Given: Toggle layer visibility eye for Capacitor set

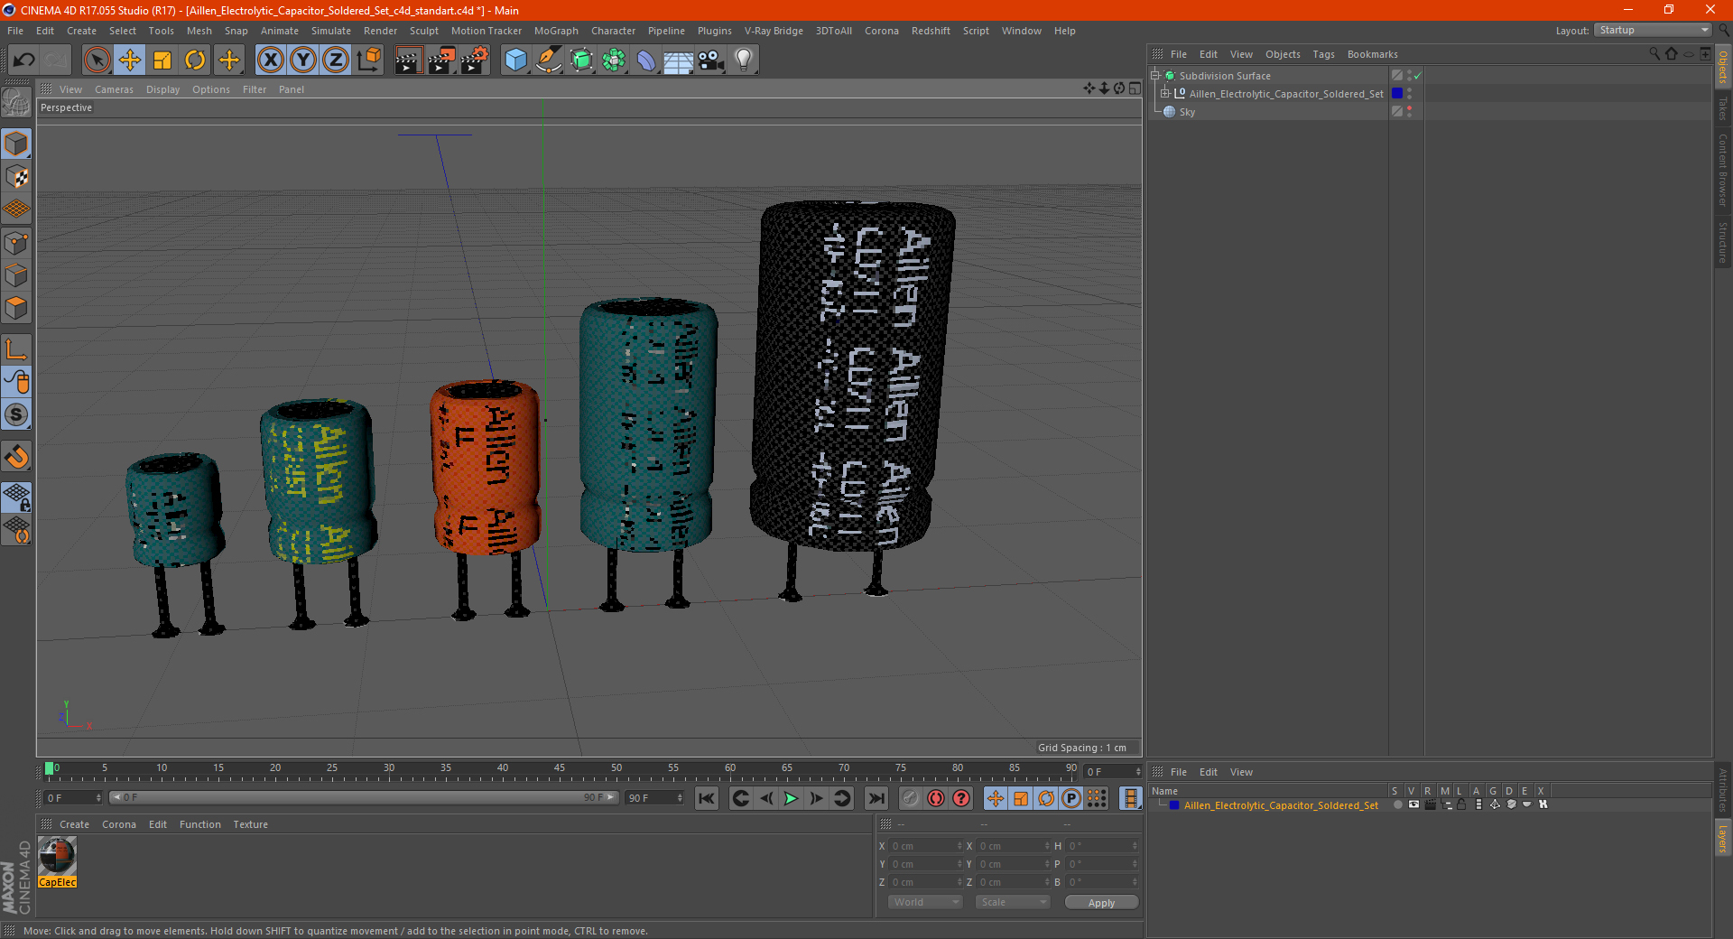Looking at the screenshot, I should pos(1413,804).
